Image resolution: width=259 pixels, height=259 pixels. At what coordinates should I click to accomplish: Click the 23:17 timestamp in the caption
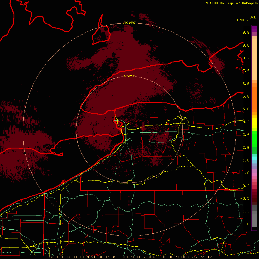point(206,257)
